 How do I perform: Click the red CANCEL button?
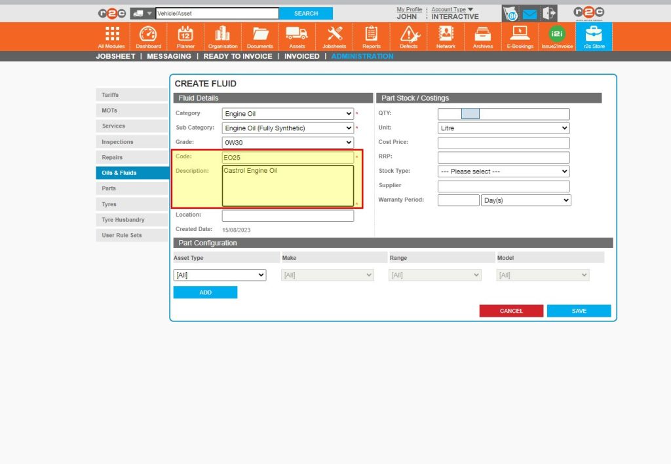511,311
